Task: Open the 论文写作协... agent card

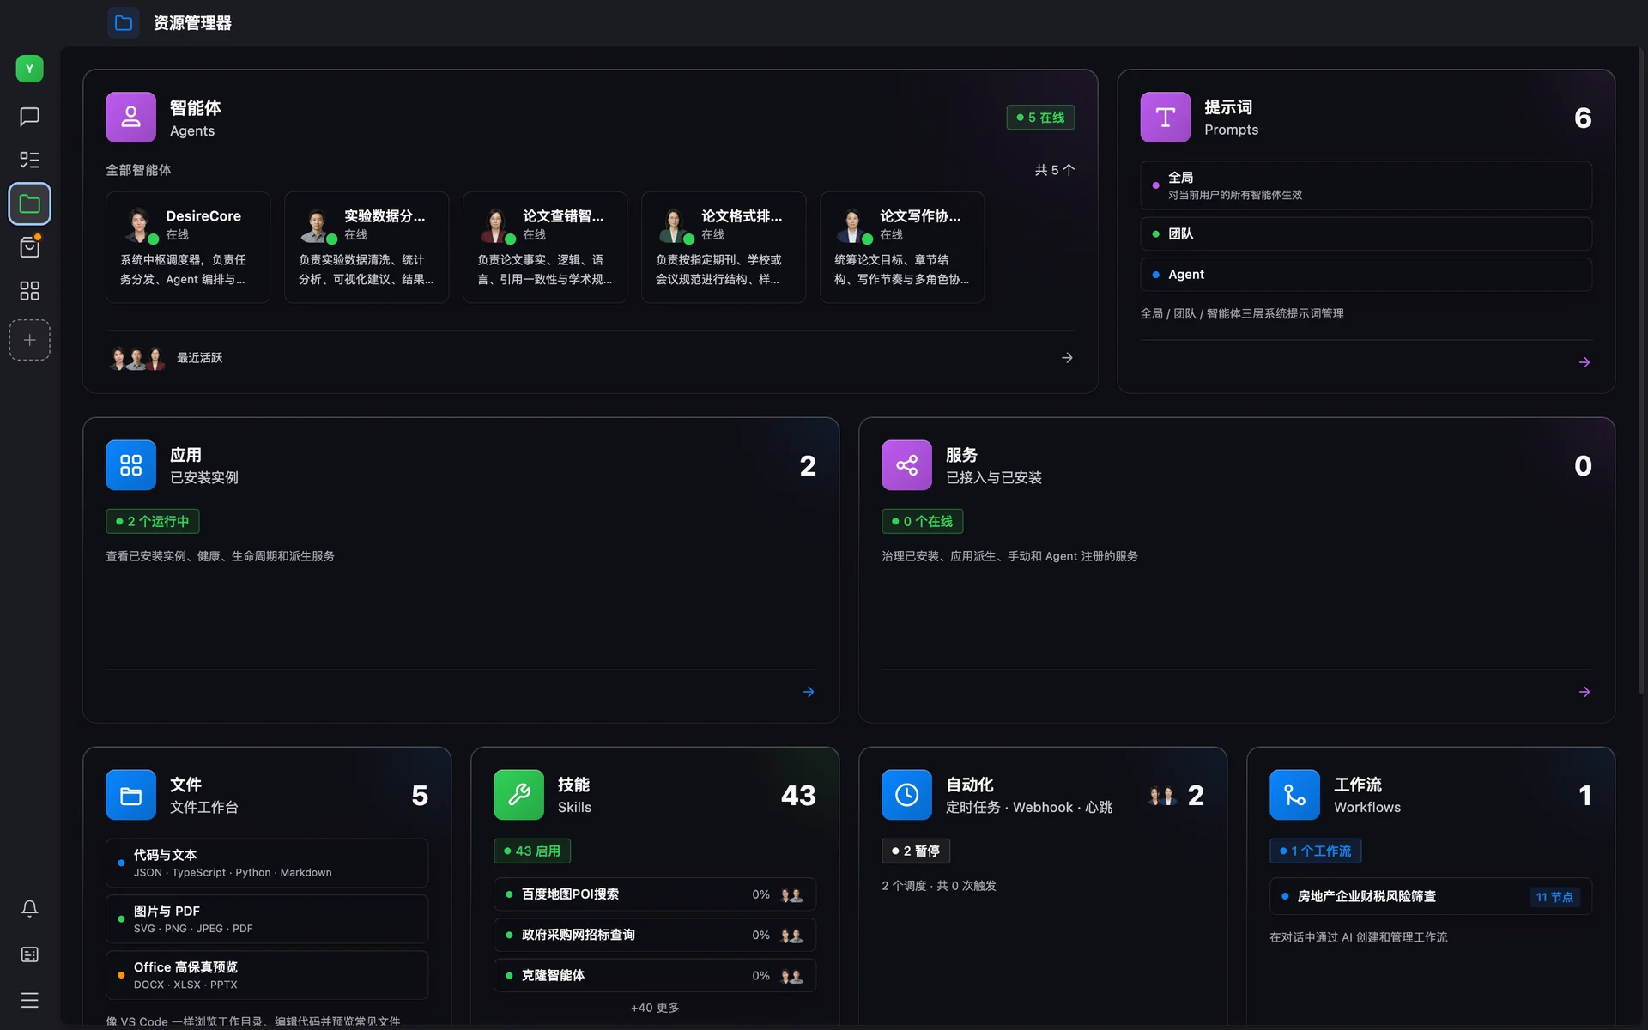Action: pyautogui.click(x=902, y=247)
